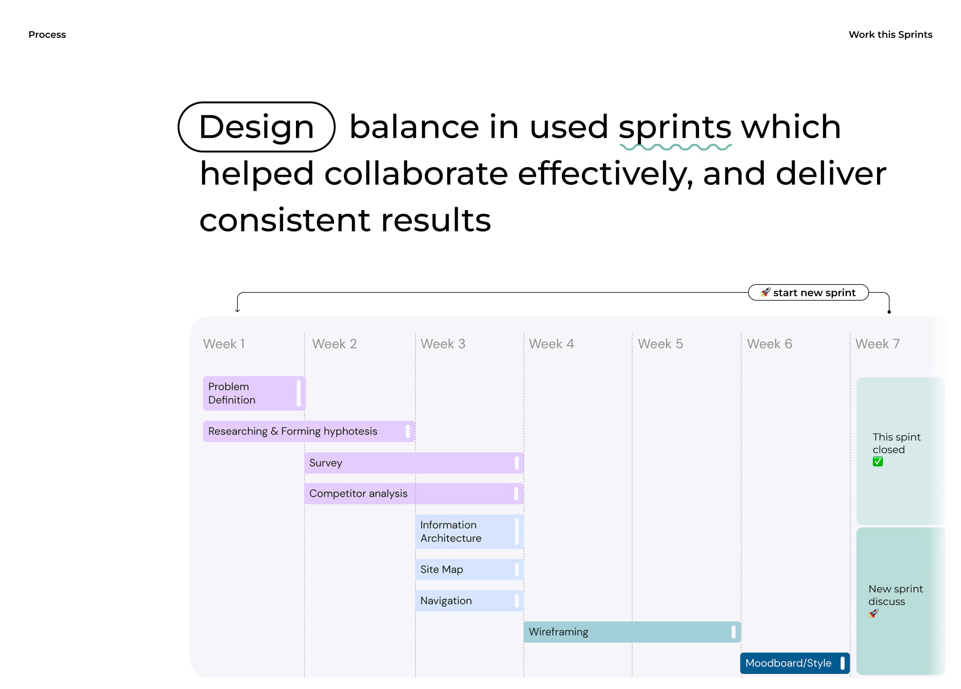961x689 pixels.
Task: Click the handle at end of Survey bar
Action: point(516,463)
